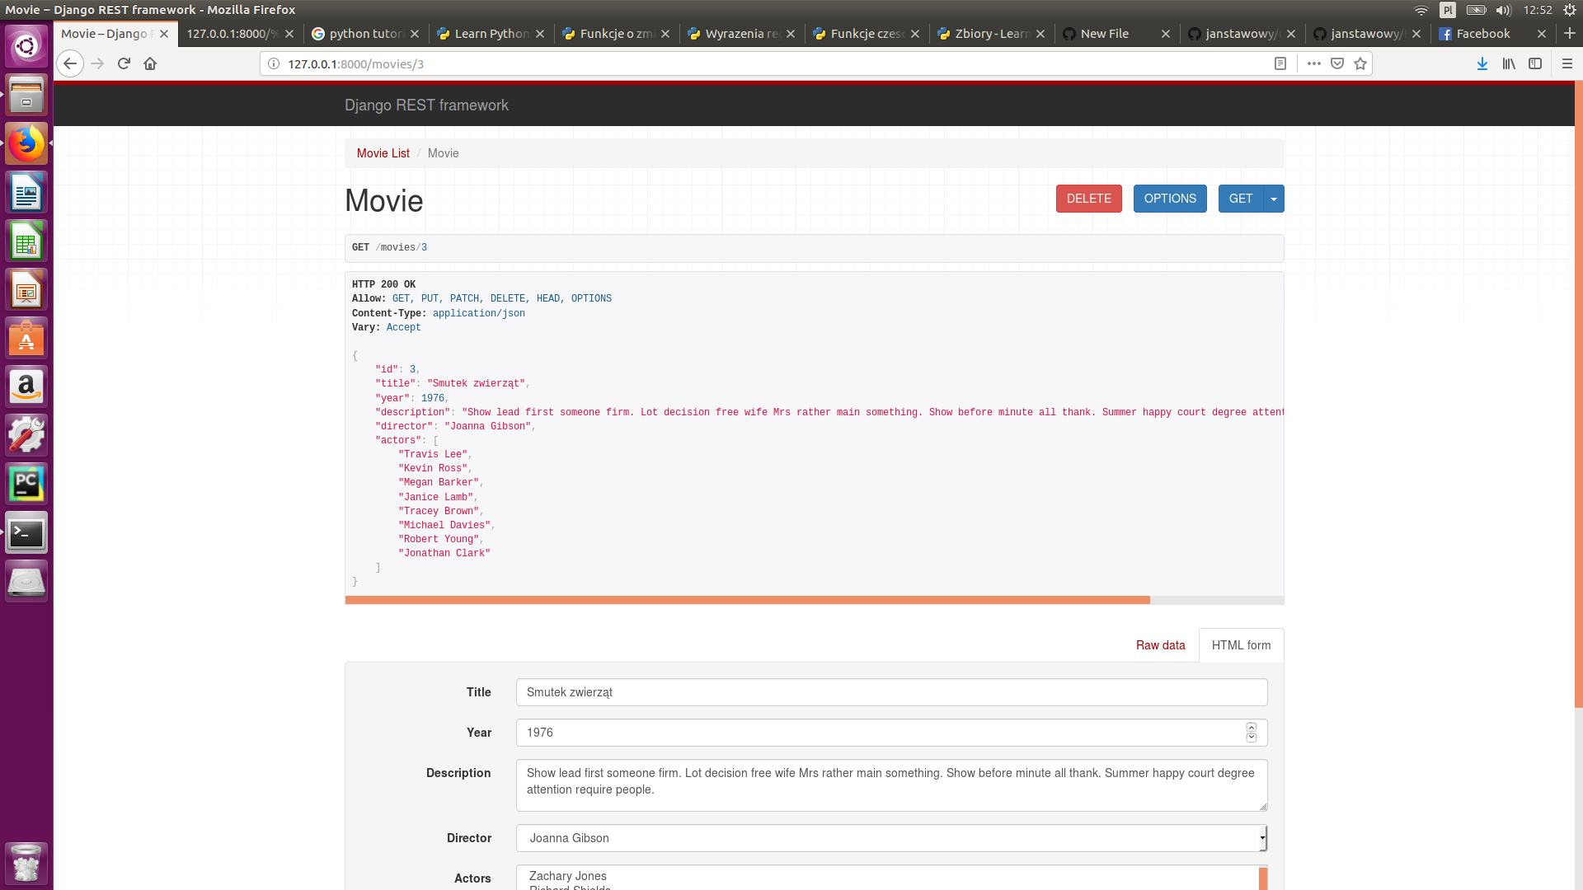Toggle the sidebar icon in Firefox toolbar
Screen dimensions: 1583x890
(1535, 63)
